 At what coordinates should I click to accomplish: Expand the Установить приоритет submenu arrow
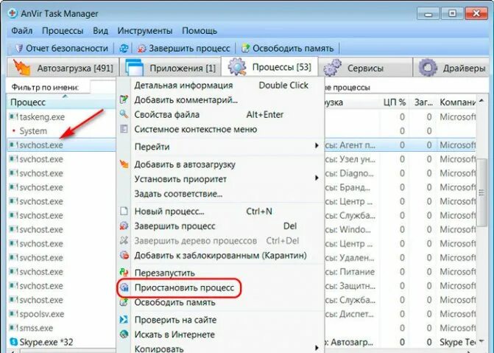click(317, 178)
